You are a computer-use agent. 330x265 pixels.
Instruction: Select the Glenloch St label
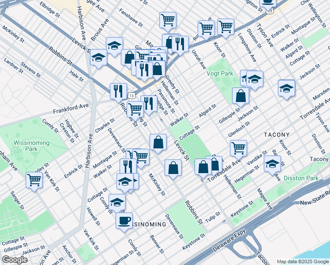pyautogui.click(x=239, y=129)
